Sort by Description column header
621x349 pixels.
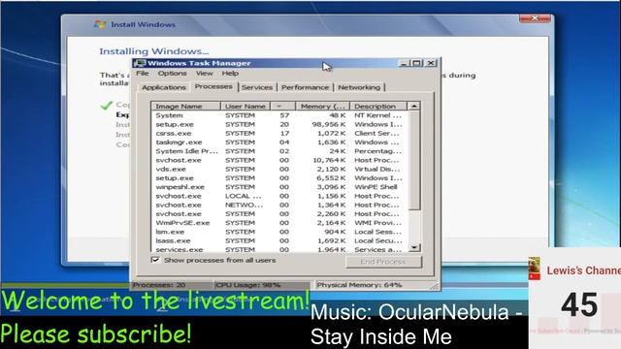click(378, 106)
